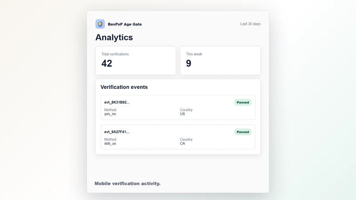Click Passed badge on evt_8K31B92 event
This screenshot has width=356, height=200.
click(243, 103)
